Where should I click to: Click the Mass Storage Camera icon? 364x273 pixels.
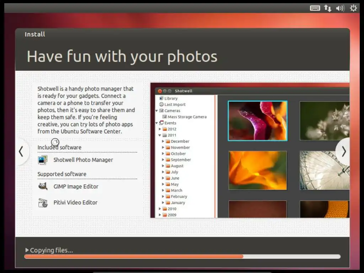[x=165, y=117]
